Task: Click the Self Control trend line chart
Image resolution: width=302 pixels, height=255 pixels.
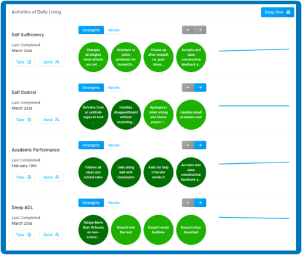Action: point(254,106)
